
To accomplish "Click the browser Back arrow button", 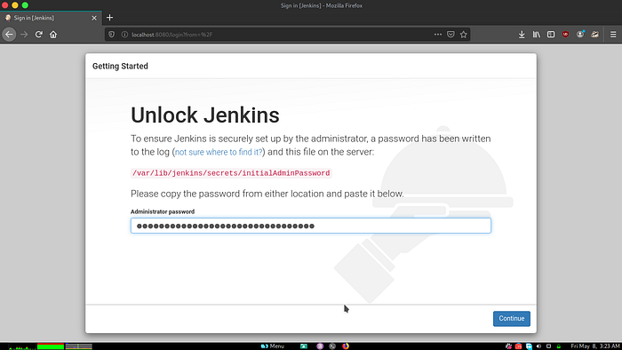I will point(9,35).
